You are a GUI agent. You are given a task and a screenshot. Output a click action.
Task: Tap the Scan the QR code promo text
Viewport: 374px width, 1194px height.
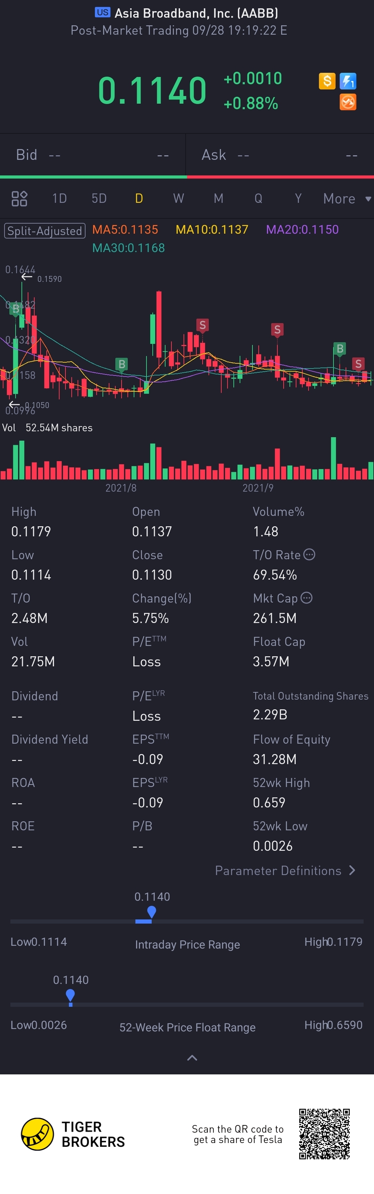(238, 1134)
